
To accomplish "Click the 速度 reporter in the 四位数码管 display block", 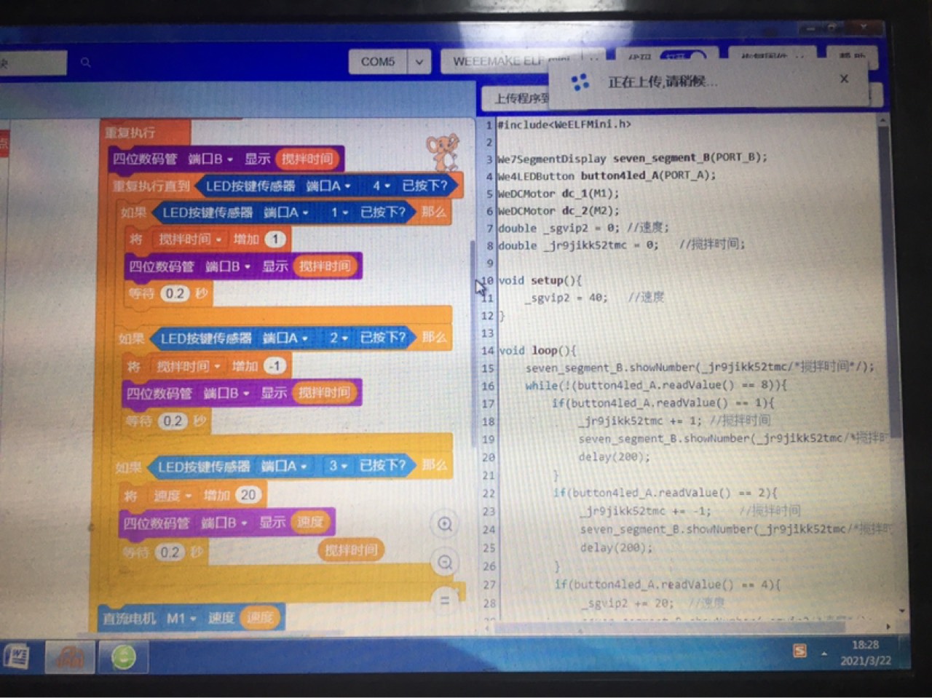I will click(x=310, y=522).
